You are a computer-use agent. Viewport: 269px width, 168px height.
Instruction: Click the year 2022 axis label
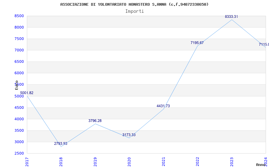tap(197, 162)
